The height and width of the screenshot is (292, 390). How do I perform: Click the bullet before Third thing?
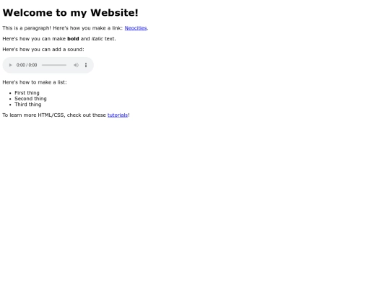[10, 105]
